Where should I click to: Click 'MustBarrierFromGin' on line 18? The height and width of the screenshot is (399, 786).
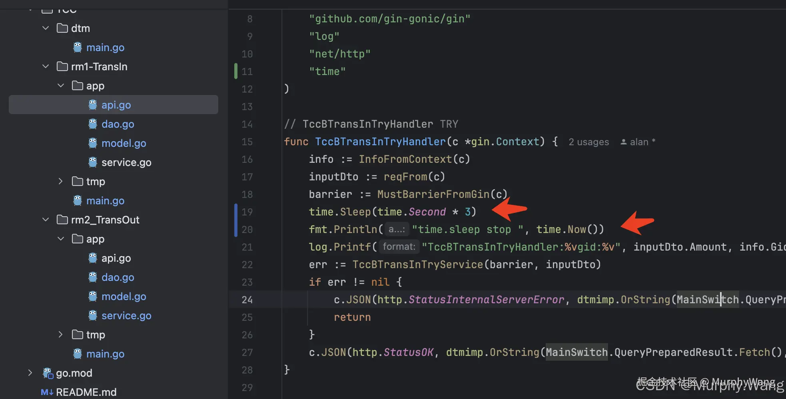(433, 194)
